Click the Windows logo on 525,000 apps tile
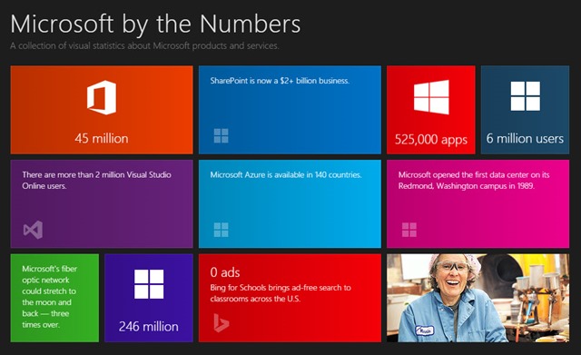The image size is (581, 355). coord(431,97)
